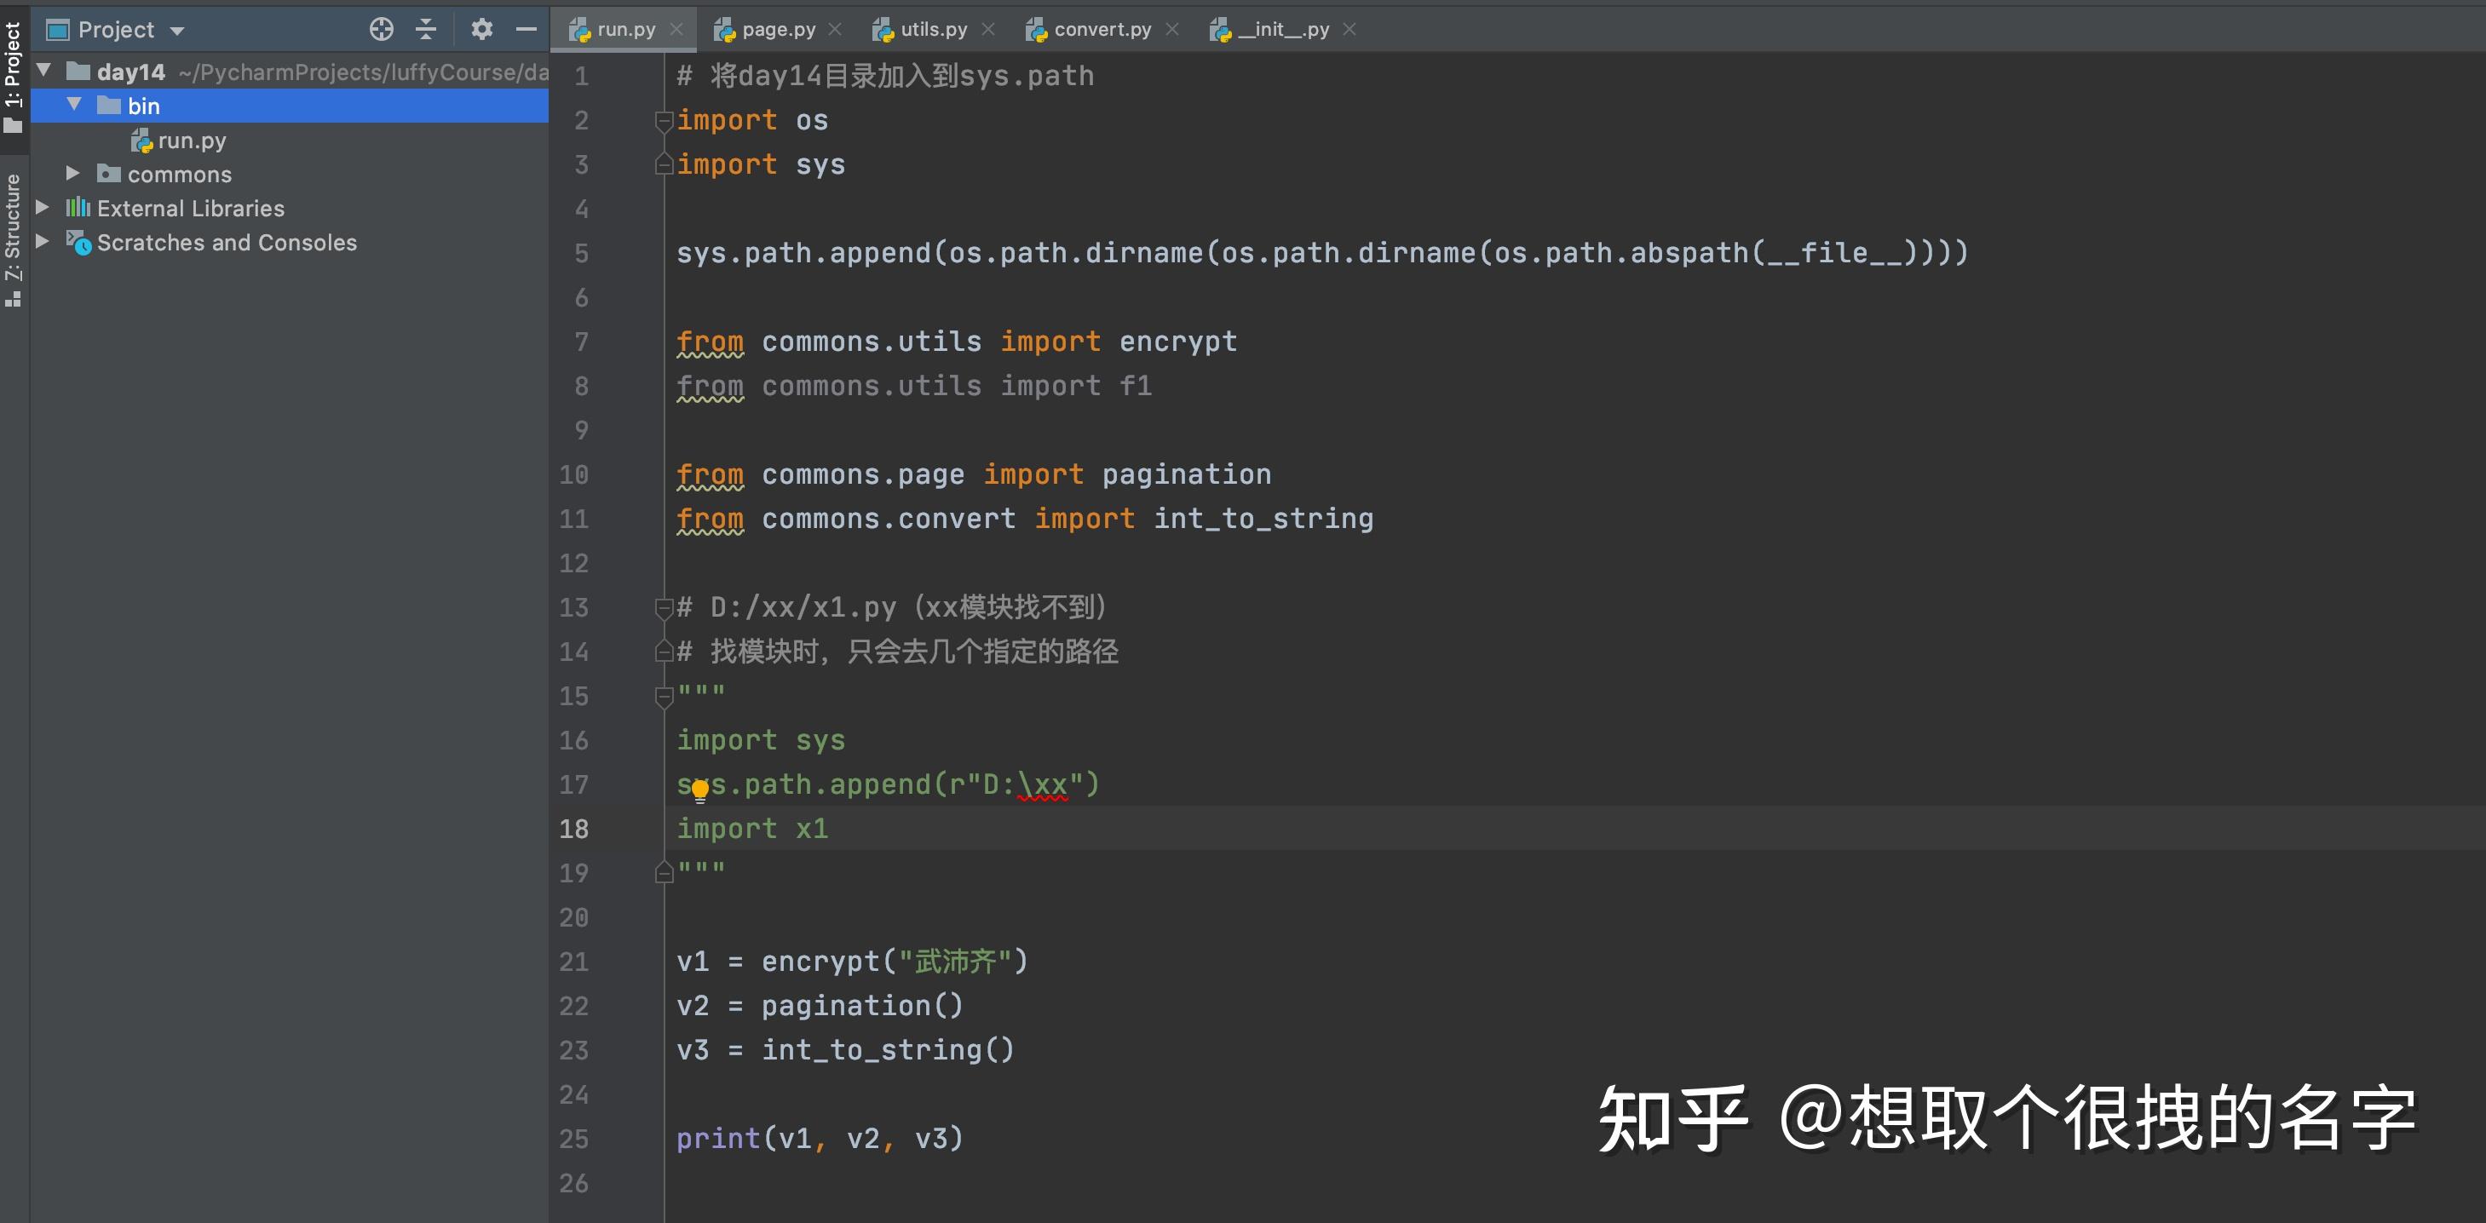The image size is (2486, 1223).
Task: Click gutter line number 18
Action: click(x=573, y=829)
